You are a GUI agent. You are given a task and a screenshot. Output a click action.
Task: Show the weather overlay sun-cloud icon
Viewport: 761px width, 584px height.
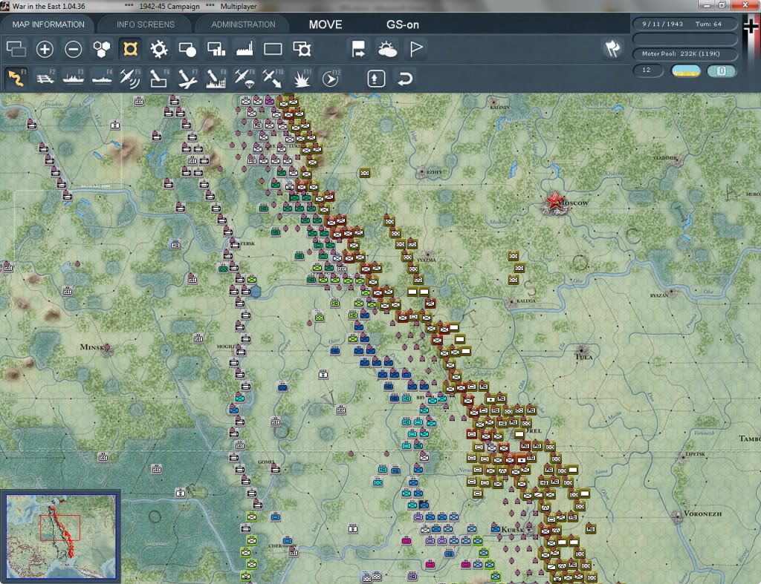click(x=387, y=49)
